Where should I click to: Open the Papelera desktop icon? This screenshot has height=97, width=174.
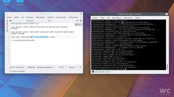[x=20, y=2]
